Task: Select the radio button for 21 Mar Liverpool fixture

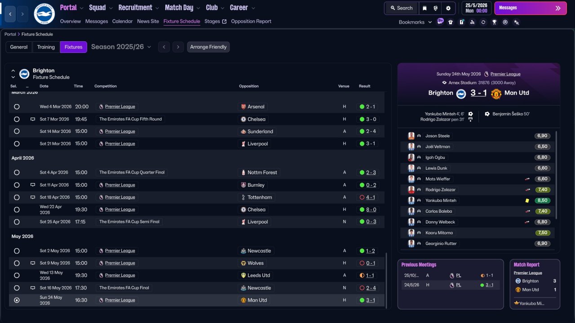Action: (17, 144)
